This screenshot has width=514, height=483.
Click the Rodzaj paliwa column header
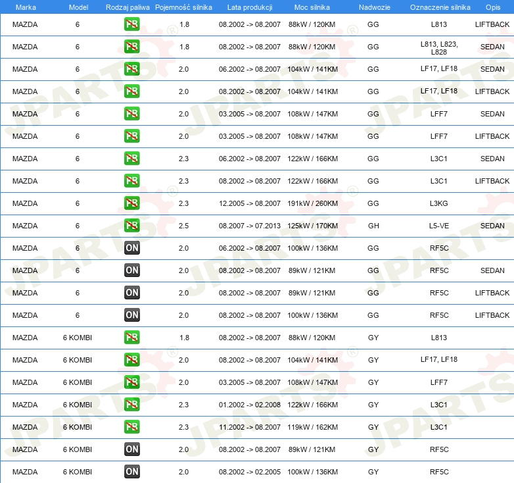tap(128, 7)
